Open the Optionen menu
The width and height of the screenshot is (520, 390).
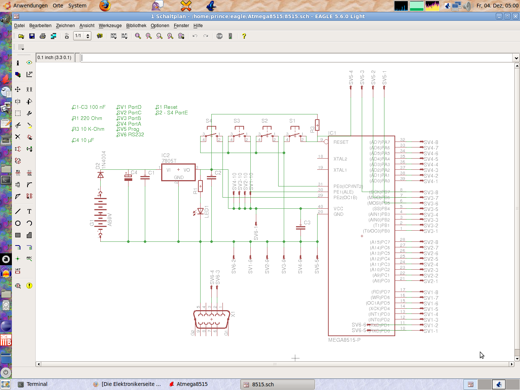(160, 26)
